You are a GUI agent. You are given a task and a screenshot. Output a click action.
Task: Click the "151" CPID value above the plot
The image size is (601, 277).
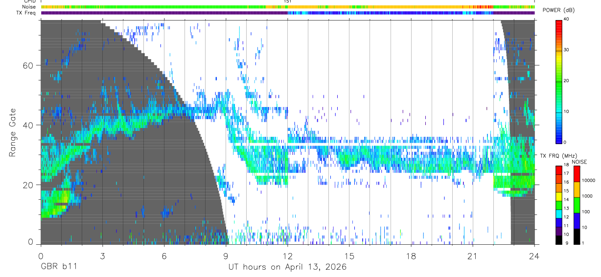pyautogui.click(x=288, y=1)
